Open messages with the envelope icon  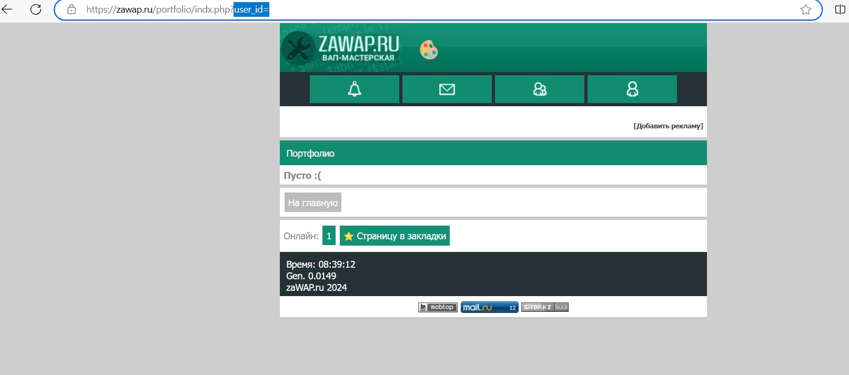point(447,89)
